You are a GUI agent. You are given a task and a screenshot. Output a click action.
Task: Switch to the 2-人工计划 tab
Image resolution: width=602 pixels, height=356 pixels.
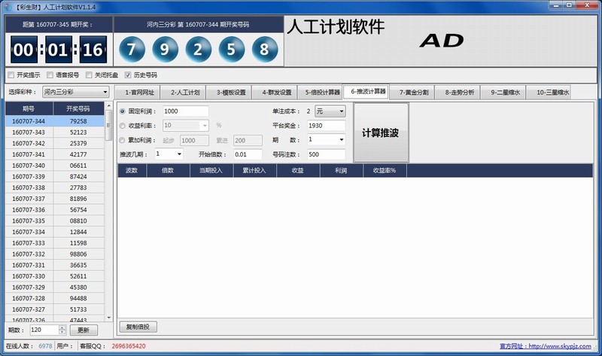(x=184, y=93)
